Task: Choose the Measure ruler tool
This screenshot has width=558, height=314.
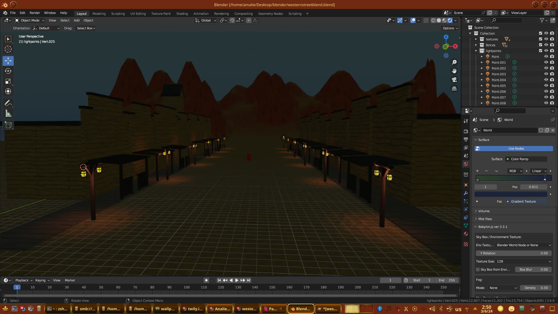Action: point(8,113)
